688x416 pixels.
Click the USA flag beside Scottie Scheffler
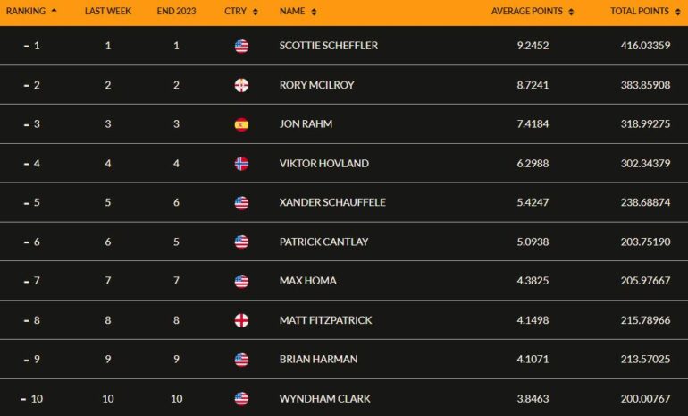pos(241,46)
